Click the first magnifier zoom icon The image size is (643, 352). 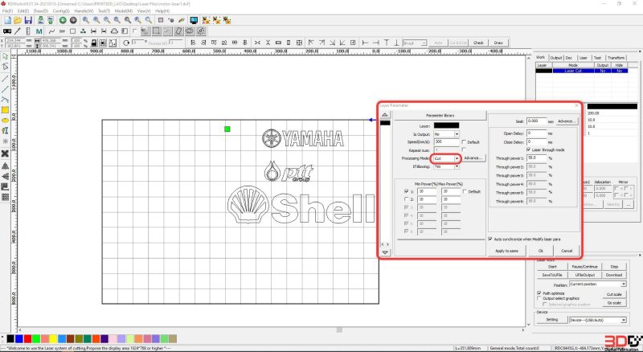pyautogui.click(x=85, y=20)
